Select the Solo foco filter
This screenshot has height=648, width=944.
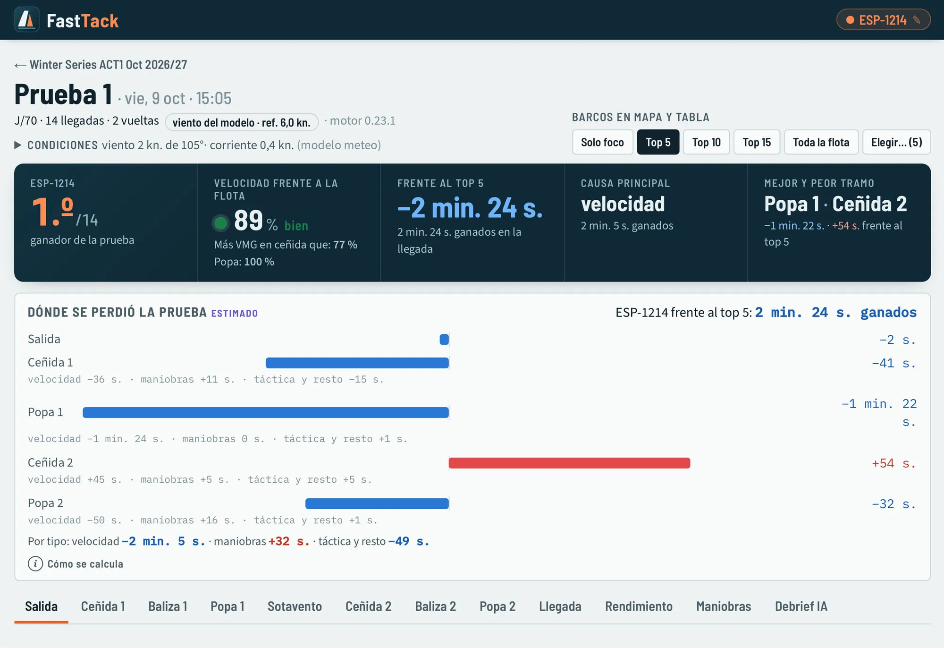pos(602,142)
